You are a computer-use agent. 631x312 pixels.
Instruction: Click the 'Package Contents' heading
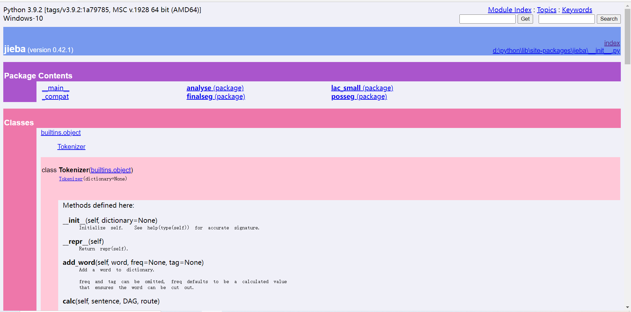pos(38,76)
